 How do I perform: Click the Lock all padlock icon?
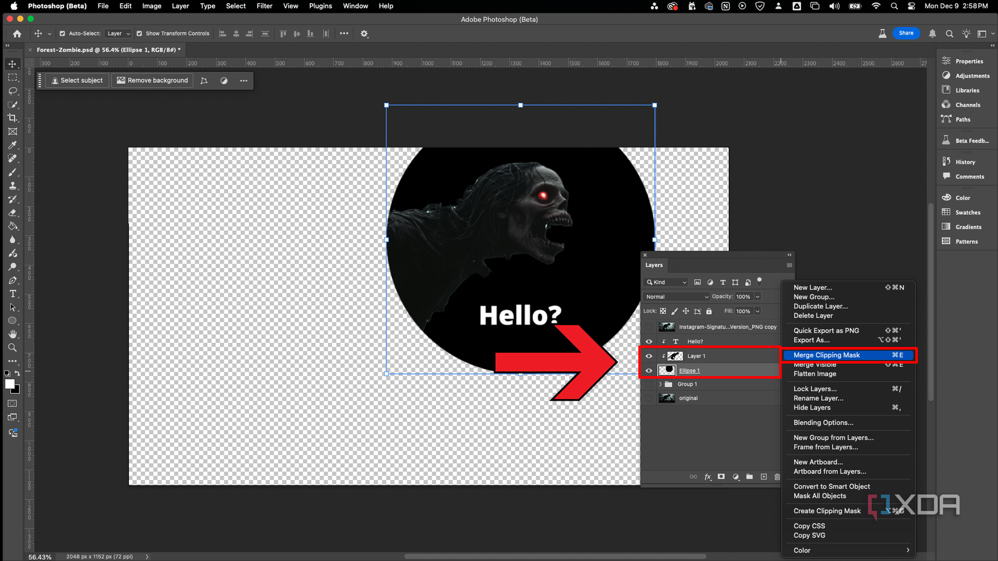pos(709,311)
